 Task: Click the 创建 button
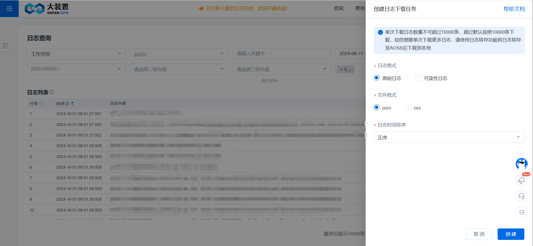click(511, 234)
